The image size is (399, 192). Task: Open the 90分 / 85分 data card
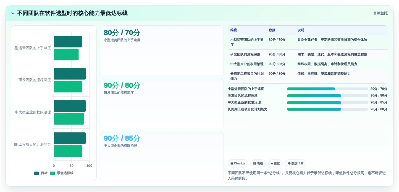point(162,156)
